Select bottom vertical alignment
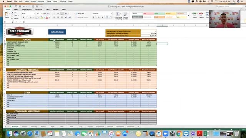The height and width of the screenshot is (138, 246). pos(62,14)
